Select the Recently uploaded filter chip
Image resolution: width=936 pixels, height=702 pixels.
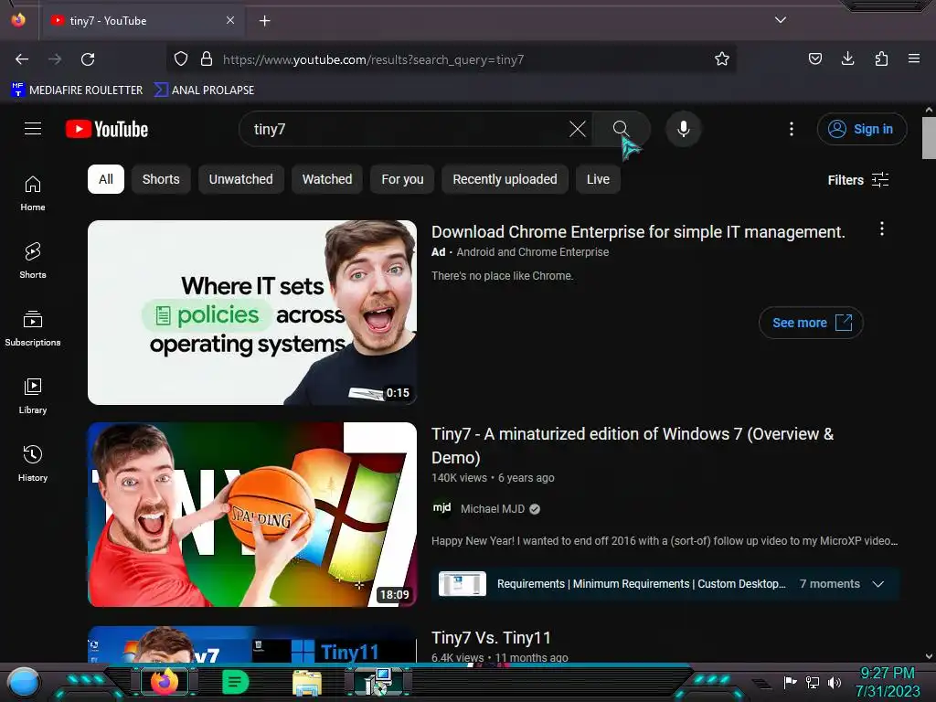(505, 179)
